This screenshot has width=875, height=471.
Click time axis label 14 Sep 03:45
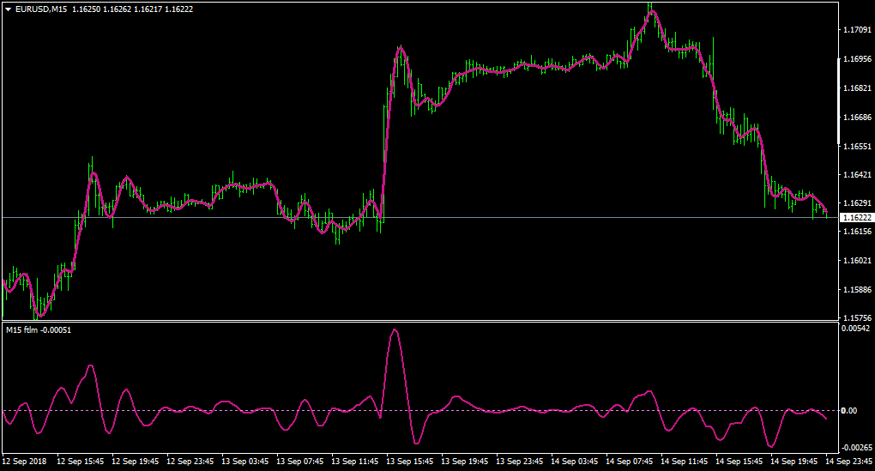(x=574, y=462)
